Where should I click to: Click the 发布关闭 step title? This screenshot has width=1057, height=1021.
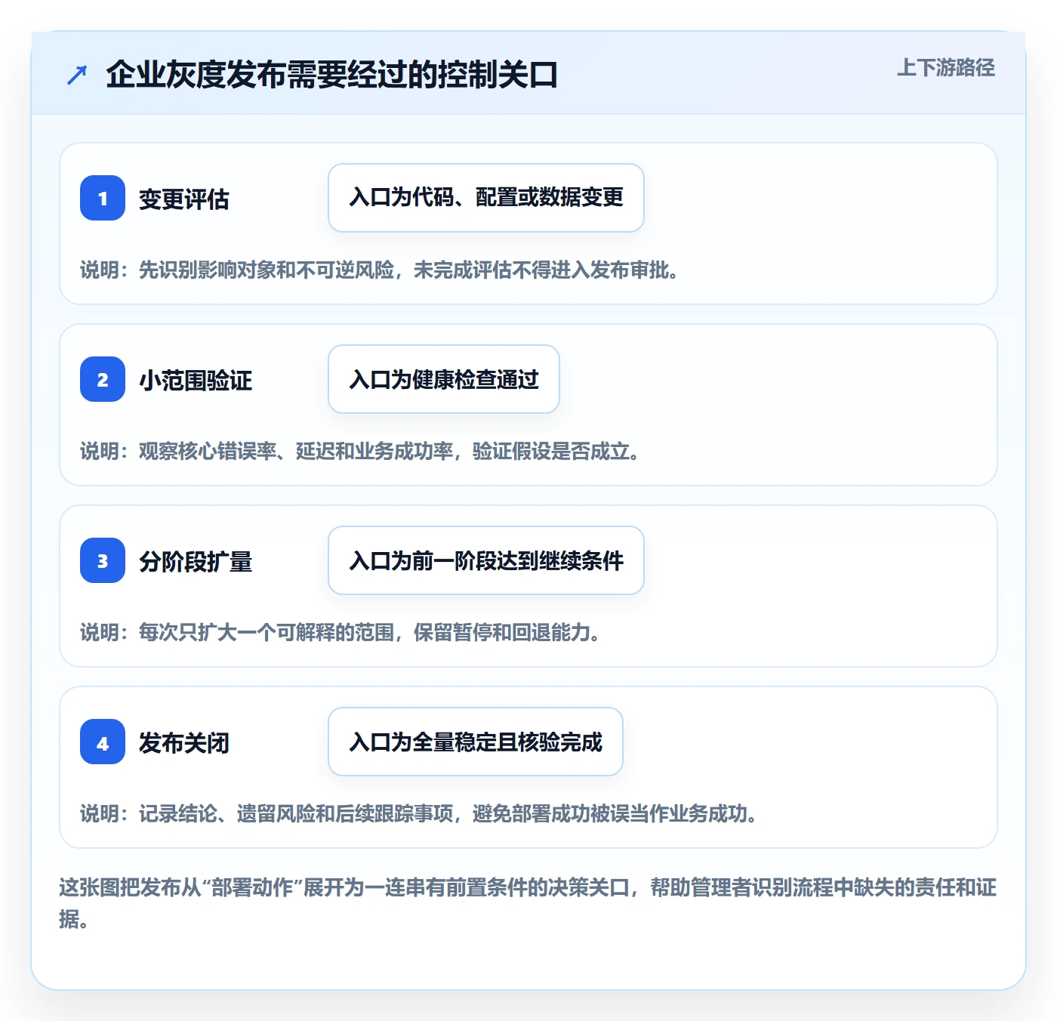click(184, 743)
